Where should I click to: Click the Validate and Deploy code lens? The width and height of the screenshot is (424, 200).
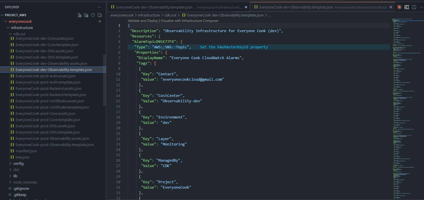coord(143,21)
